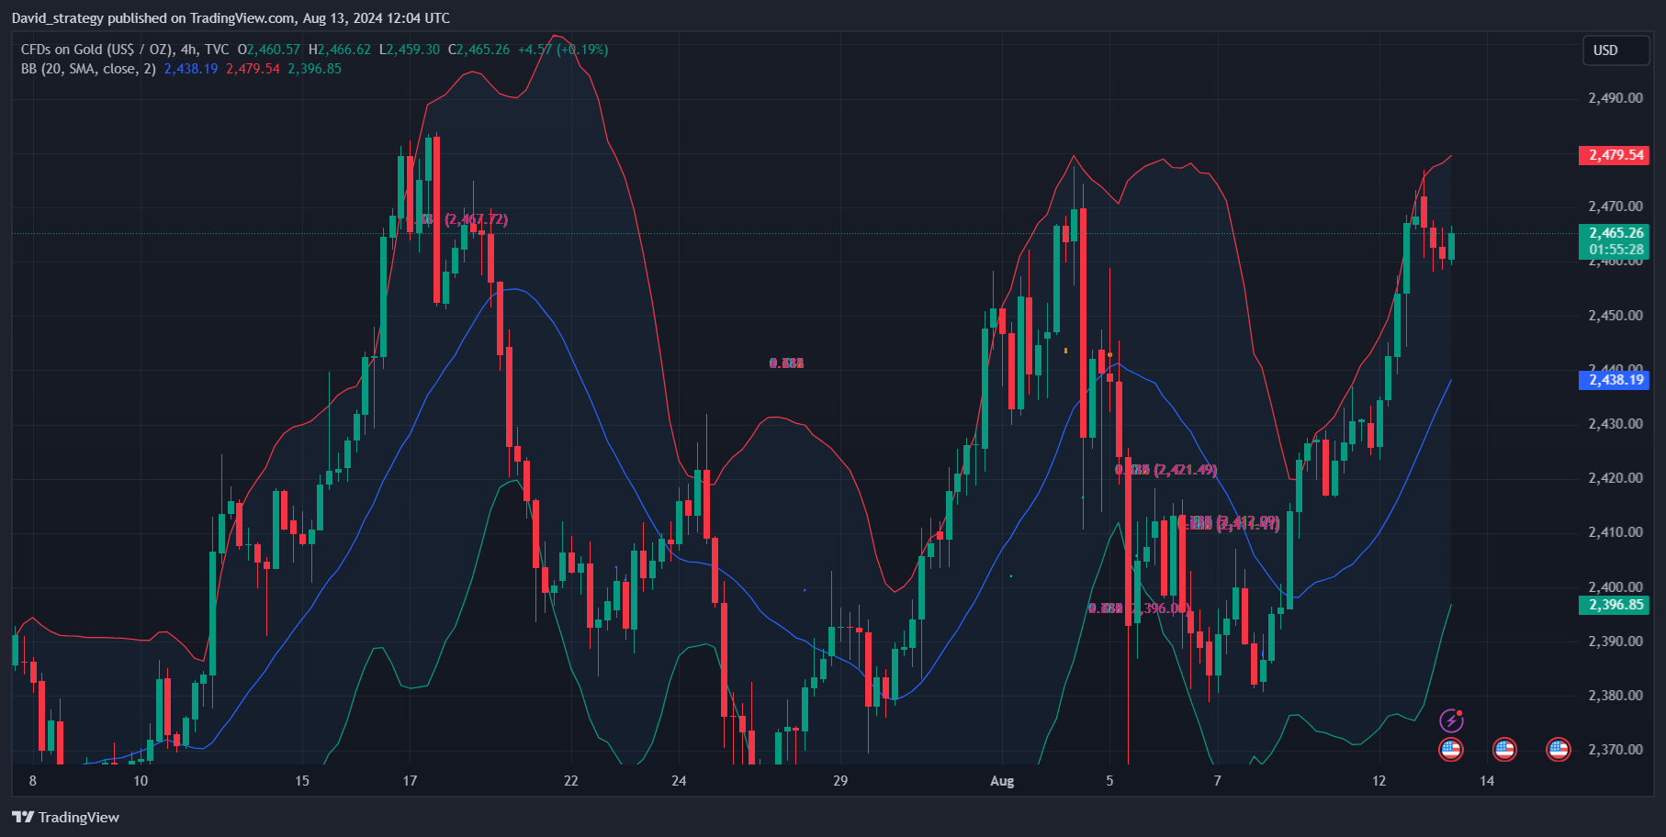Click the 17 date label on the time axis
The height and width of the screenshot is (837, 1666).
pyautogui.click(x=410, y=781)
